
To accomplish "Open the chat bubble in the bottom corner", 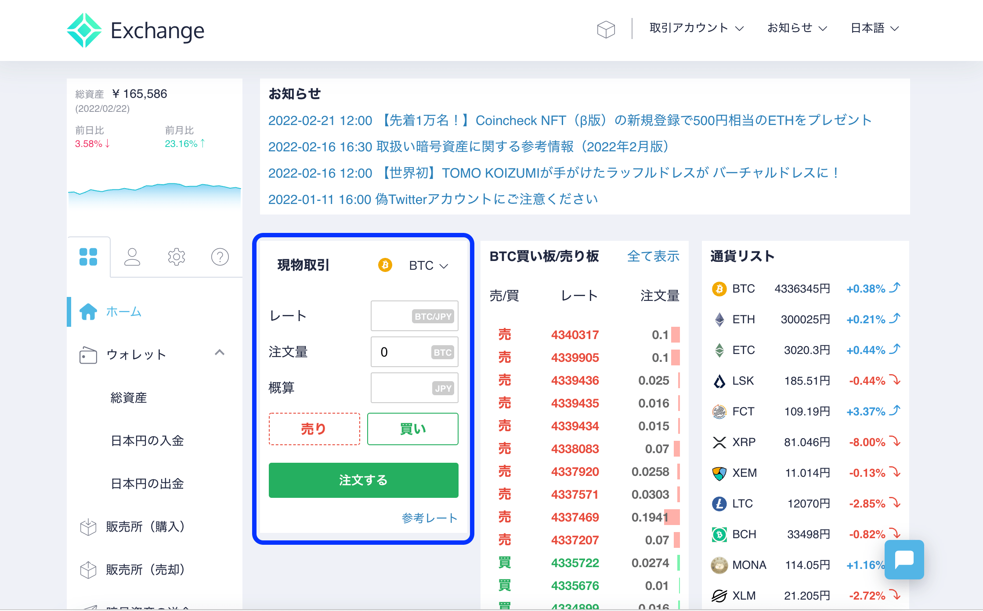I will click(903, 560).
